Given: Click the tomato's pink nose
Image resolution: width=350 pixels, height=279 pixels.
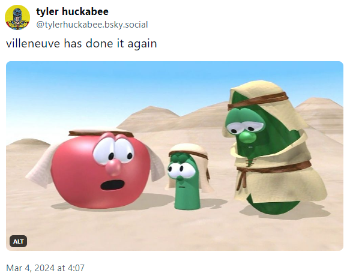Looking at the screenshot, I should point(113,168).
